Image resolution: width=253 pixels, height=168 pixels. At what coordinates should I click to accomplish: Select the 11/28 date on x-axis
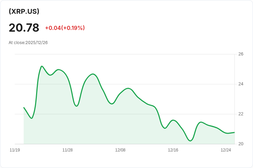67,150
